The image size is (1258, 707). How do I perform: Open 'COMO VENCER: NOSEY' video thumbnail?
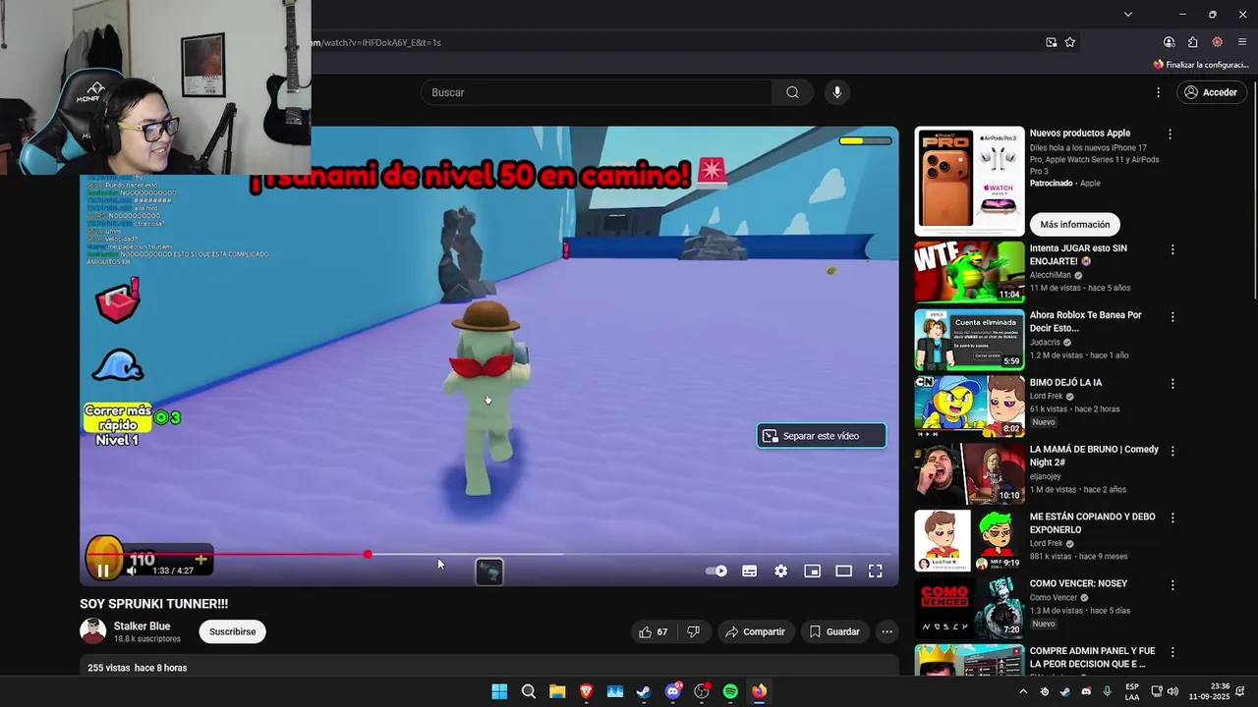pyautogui.click(x=969, y=608)
